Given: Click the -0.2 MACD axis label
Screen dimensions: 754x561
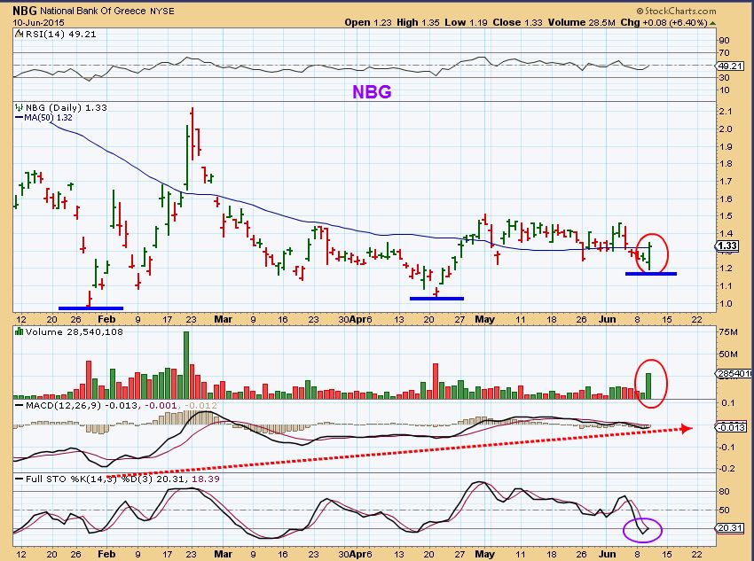Looking at the screenshot, I should [x=727, y=468].
